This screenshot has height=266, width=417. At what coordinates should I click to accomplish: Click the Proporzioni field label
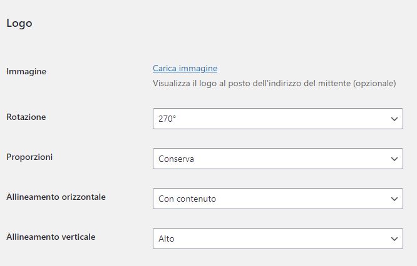[29, 157]
